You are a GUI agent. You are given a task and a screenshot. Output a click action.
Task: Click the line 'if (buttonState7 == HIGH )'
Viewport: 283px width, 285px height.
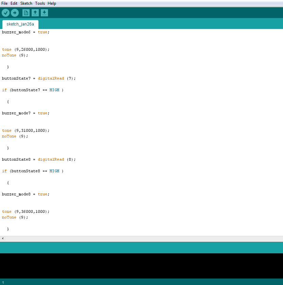tap(33, 90)
